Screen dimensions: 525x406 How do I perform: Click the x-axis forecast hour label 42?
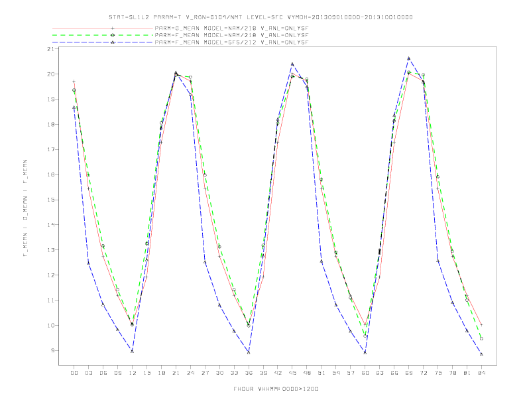[278, 373]
